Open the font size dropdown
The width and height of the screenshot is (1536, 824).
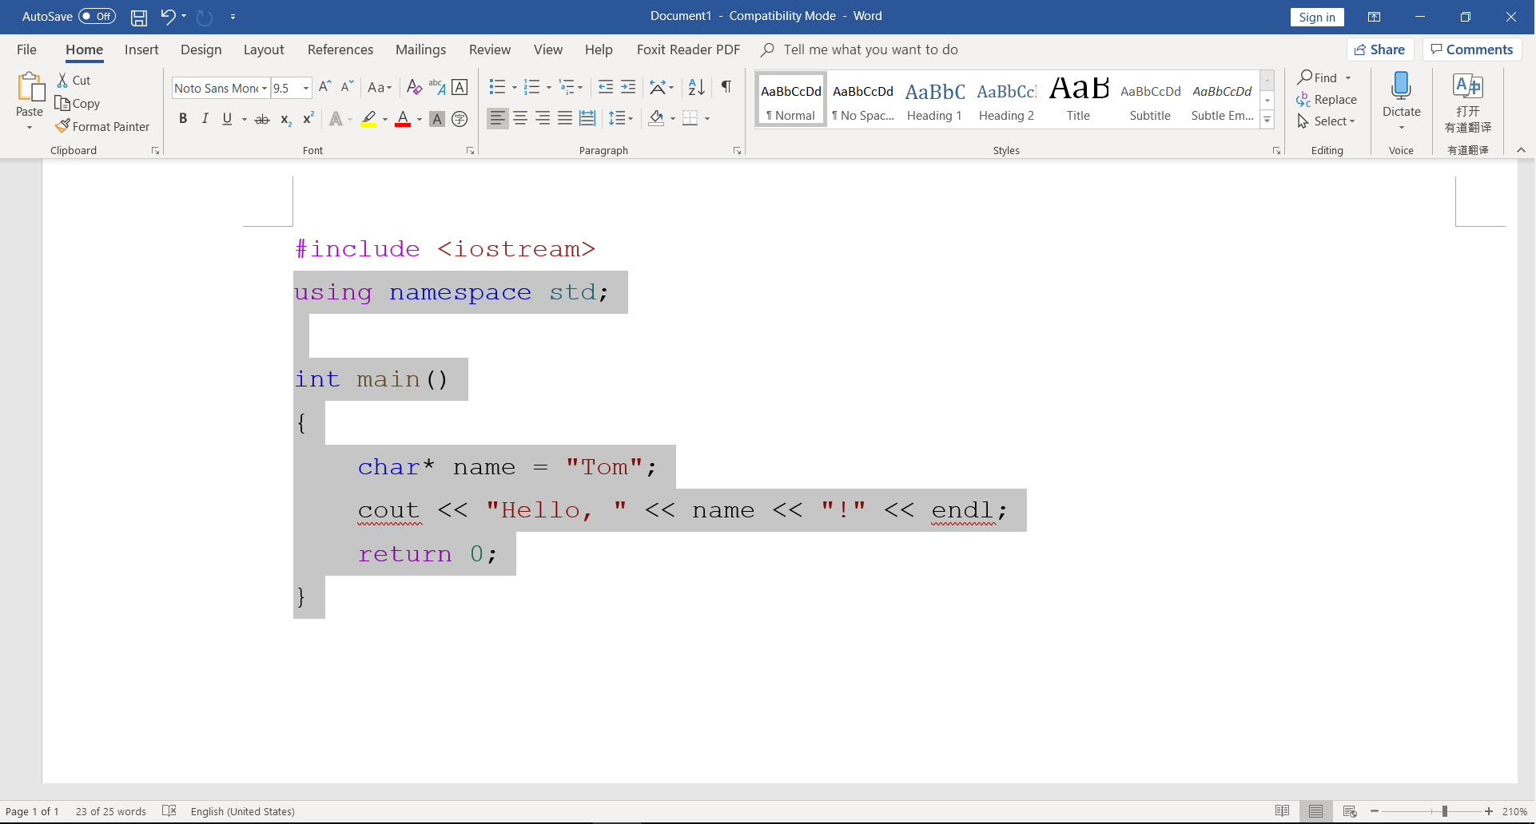click(x=304, y=88)
